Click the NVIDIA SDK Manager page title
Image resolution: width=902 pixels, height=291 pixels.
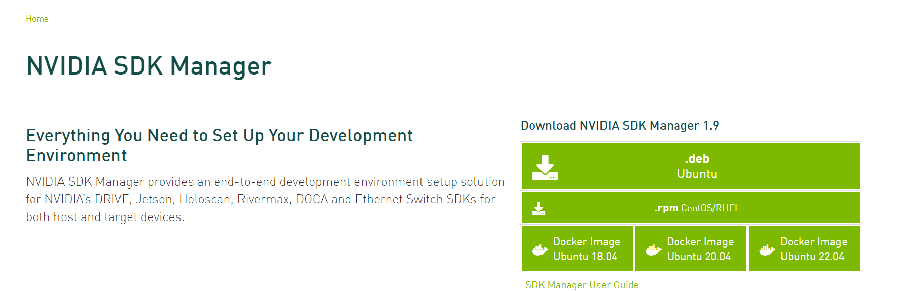click(x=149, y=66)
